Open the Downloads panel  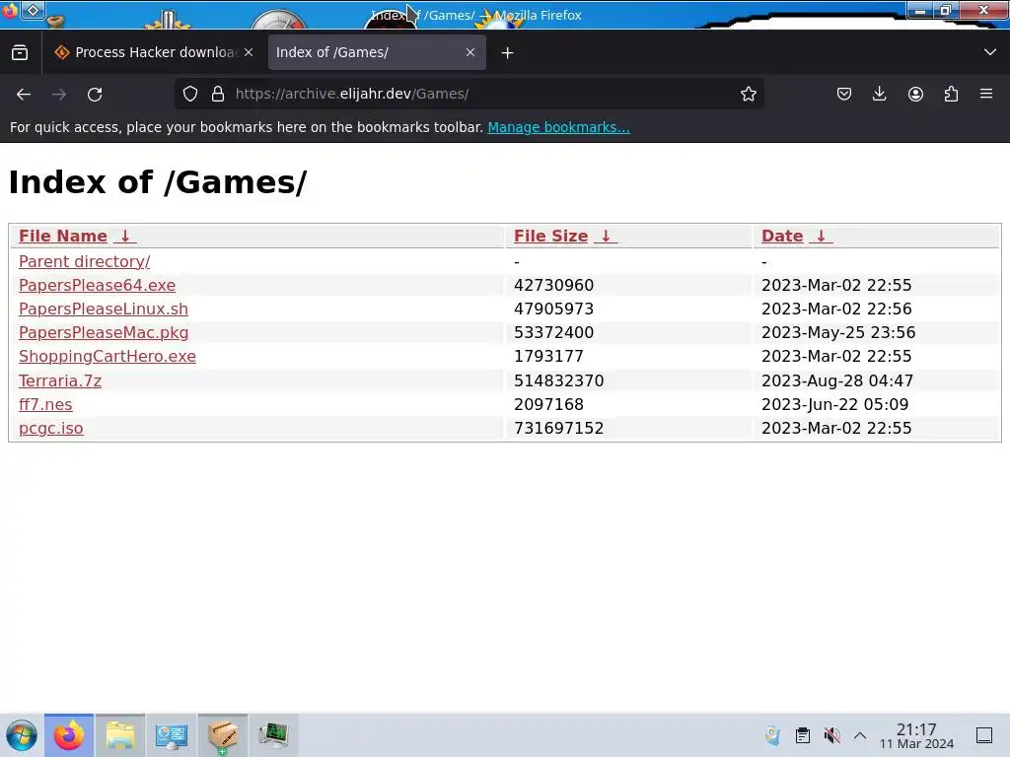[x=879, y=94]
